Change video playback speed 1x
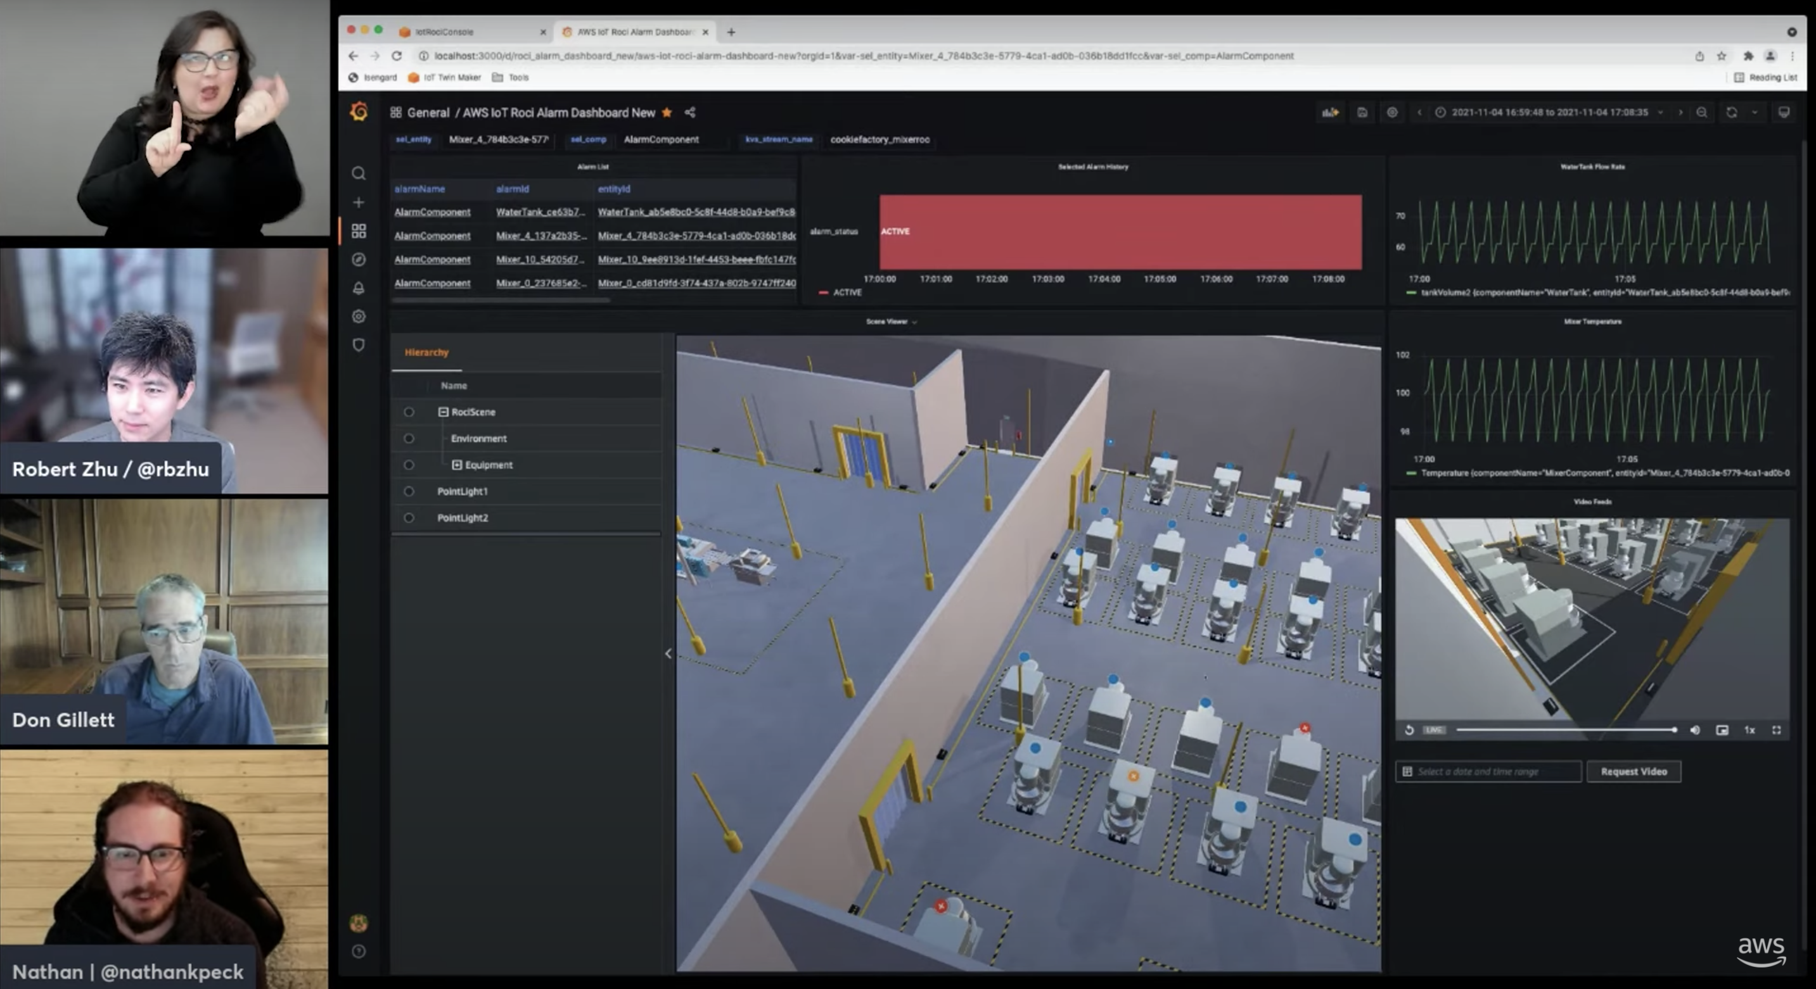 [1749, 730]
